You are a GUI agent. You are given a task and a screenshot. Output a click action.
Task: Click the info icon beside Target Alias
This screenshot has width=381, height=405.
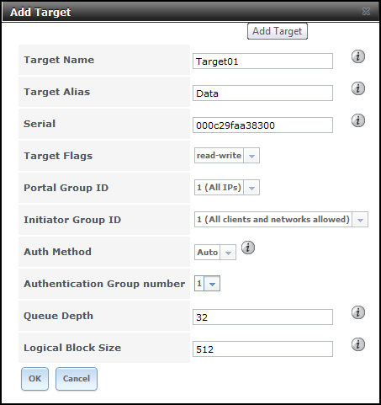point(358,88)
